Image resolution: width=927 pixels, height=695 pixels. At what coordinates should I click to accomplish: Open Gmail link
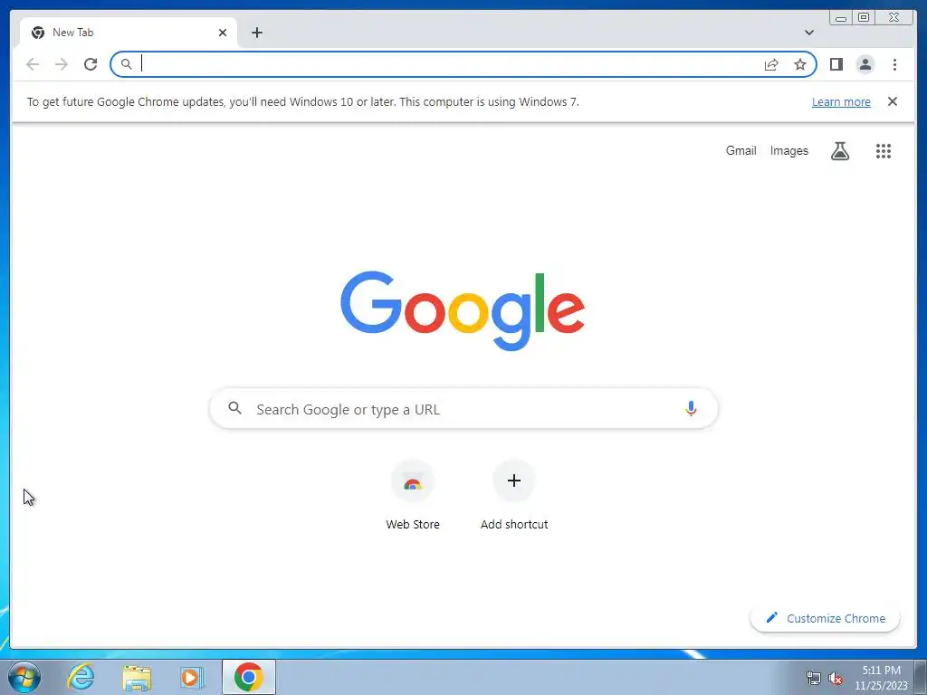pyautogui.click(x=741, y=151)
